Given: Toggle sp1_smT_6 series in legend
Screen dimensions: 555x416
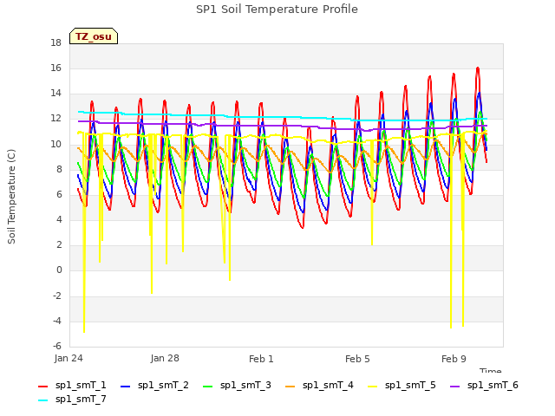Looking at the screenshot, I should pyautogui.click(x=484, y=386).
